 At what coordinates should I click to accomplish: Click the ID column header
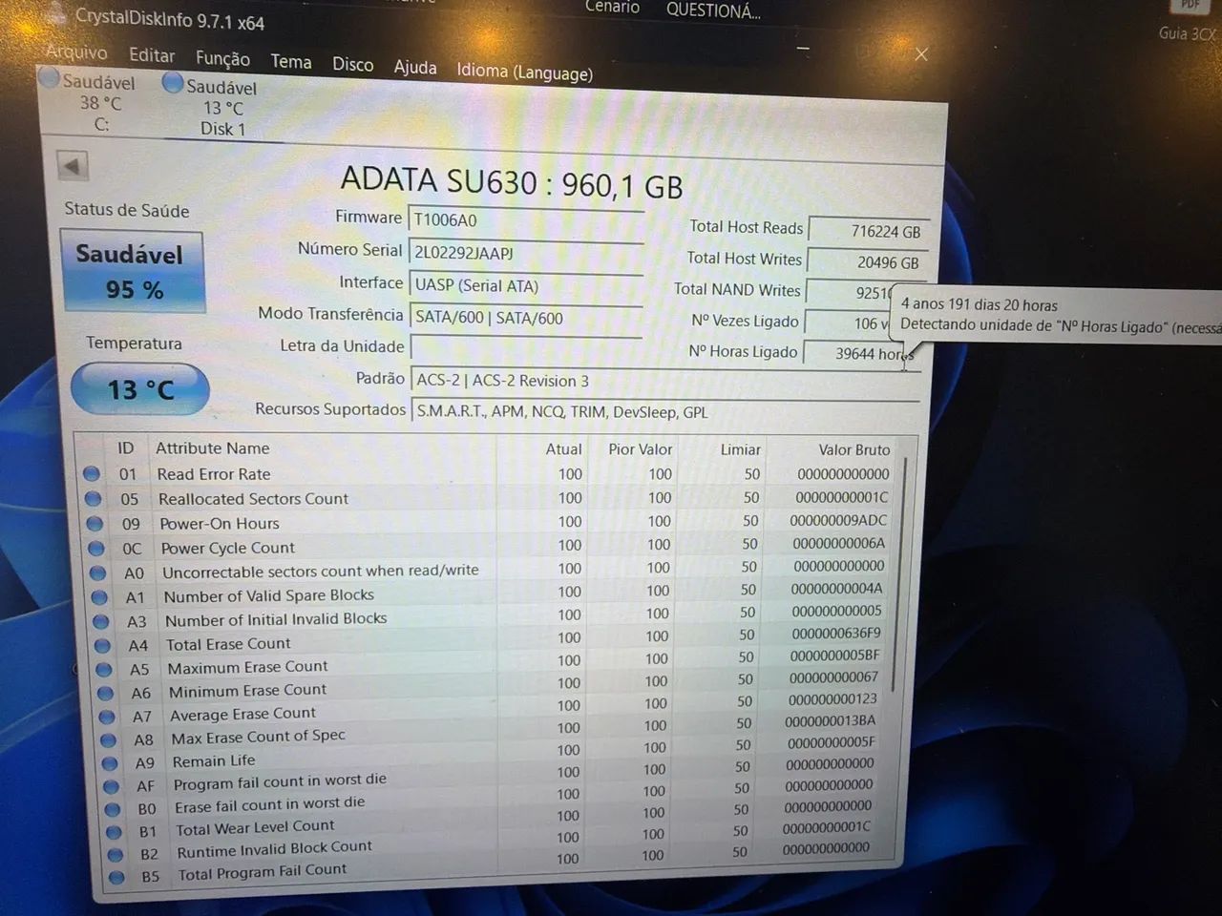point(125,448)
